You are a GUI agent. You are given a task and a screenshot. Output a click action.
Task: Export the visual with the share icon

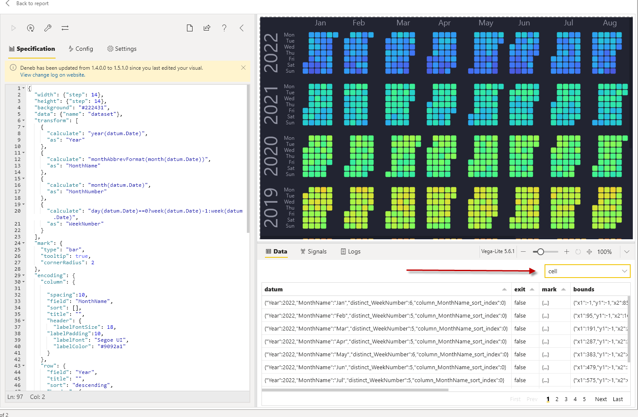(207, 28)
